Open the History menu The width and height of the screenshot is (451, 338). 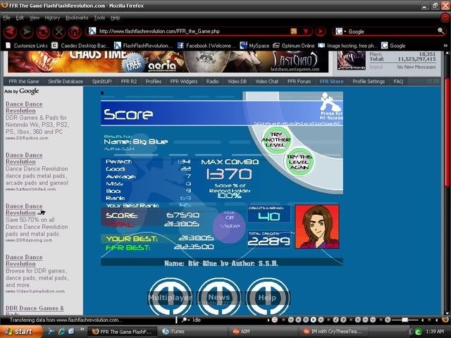pos(52,17)
